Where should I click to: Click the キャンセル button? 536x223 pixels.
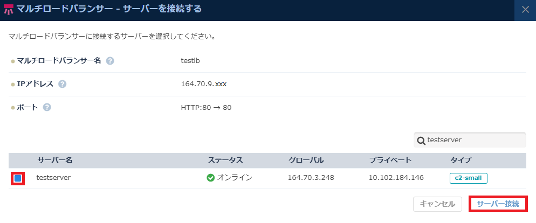(x=437, y=204)
